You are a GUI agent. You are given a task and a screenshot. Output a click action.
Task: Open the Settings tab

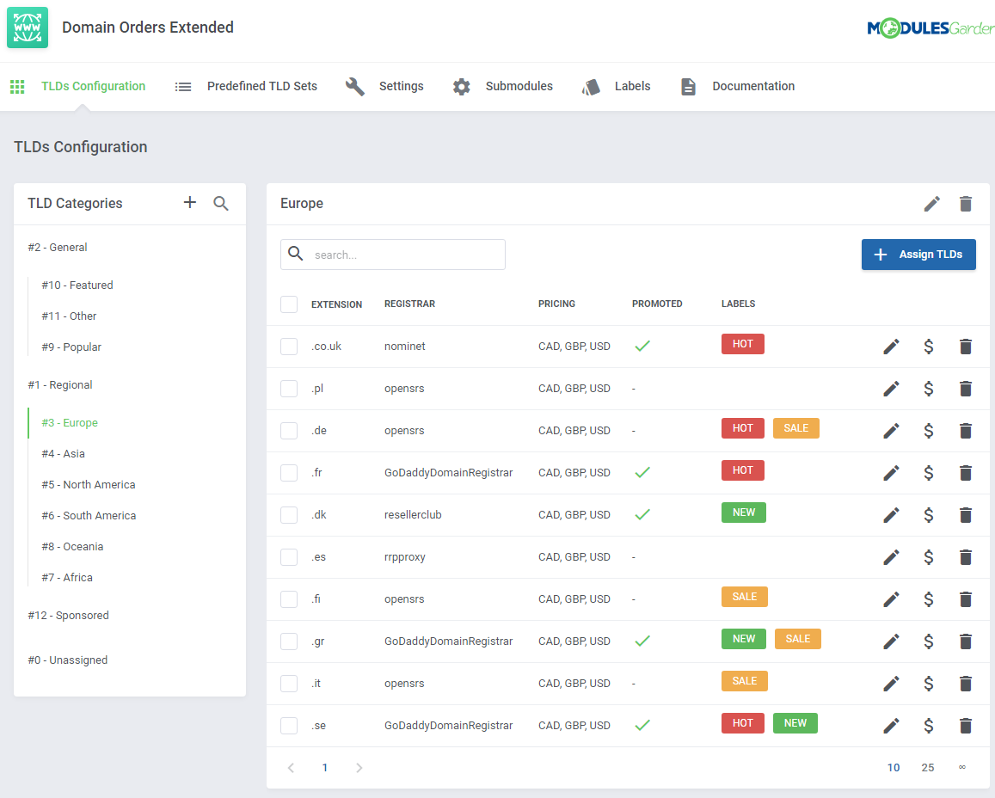[384, 86]
